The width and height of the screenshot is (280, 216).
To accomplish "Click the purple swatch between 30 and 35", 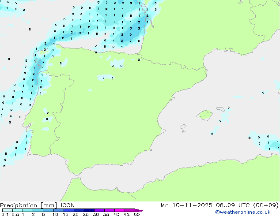I will pos(99,210).
